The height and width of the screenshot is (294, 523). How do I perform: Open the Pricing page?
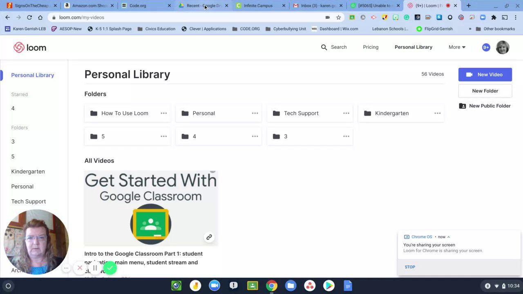click(x=371, y=47)
